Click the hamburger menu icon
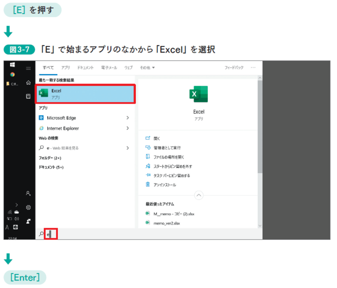 pyautogui.click(x=28, y=68)
